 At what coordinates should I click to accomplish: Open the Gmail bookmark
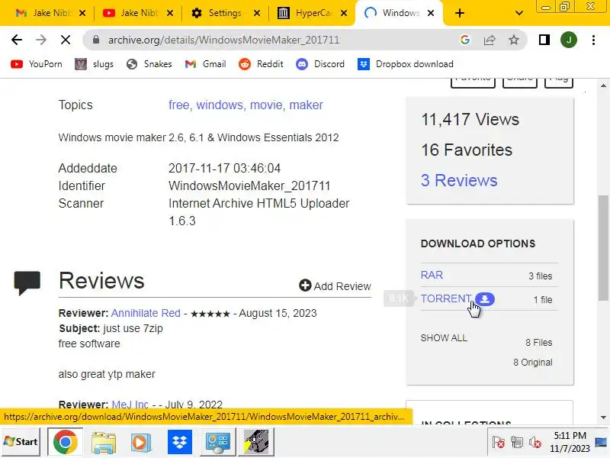tap(206, 64)
